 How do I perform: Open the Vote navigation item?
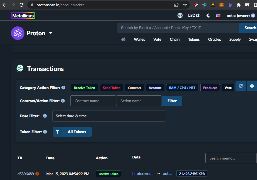[157, 39]
